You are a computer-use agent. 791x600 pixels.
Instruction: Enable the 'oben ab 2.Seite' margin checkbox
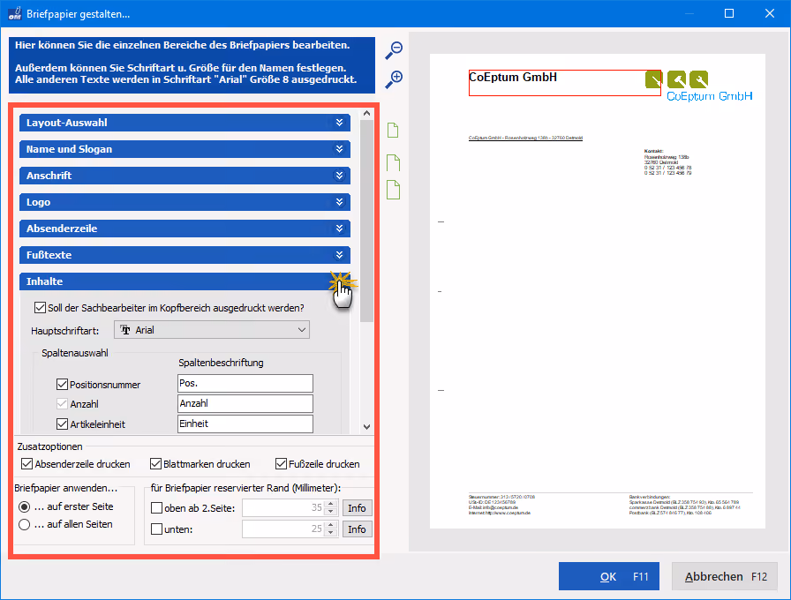click(157, 507)
